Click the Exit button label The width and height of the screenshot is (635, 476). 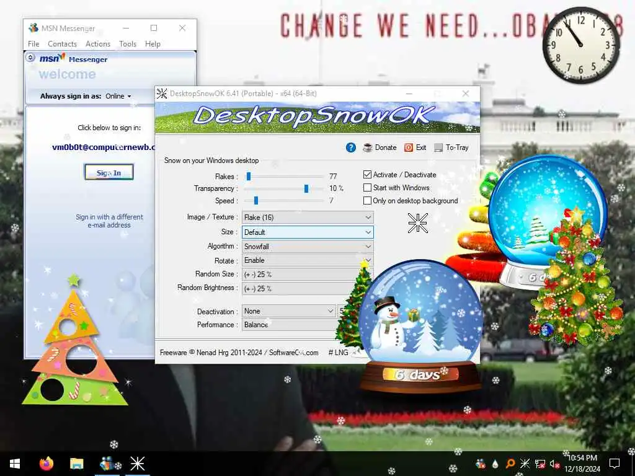click(x=421, y=148)
